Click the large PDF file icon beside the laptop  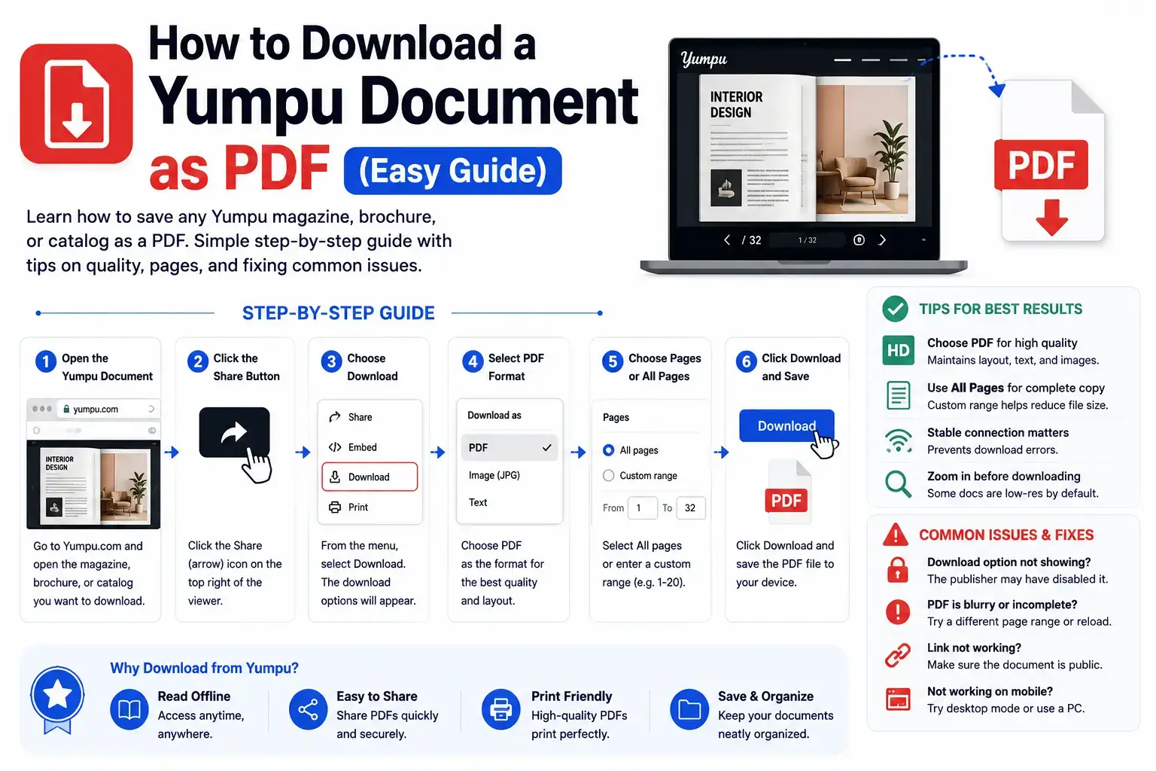pos(1052,161)
